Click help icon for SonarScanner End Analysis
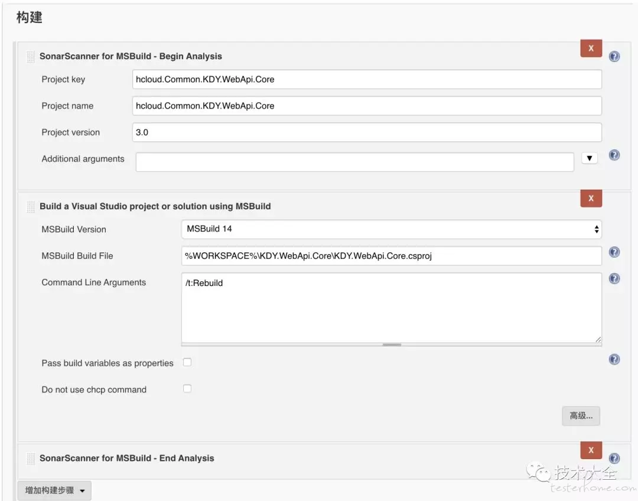This screenshot has height=501, width=638. tap(614, 458)
